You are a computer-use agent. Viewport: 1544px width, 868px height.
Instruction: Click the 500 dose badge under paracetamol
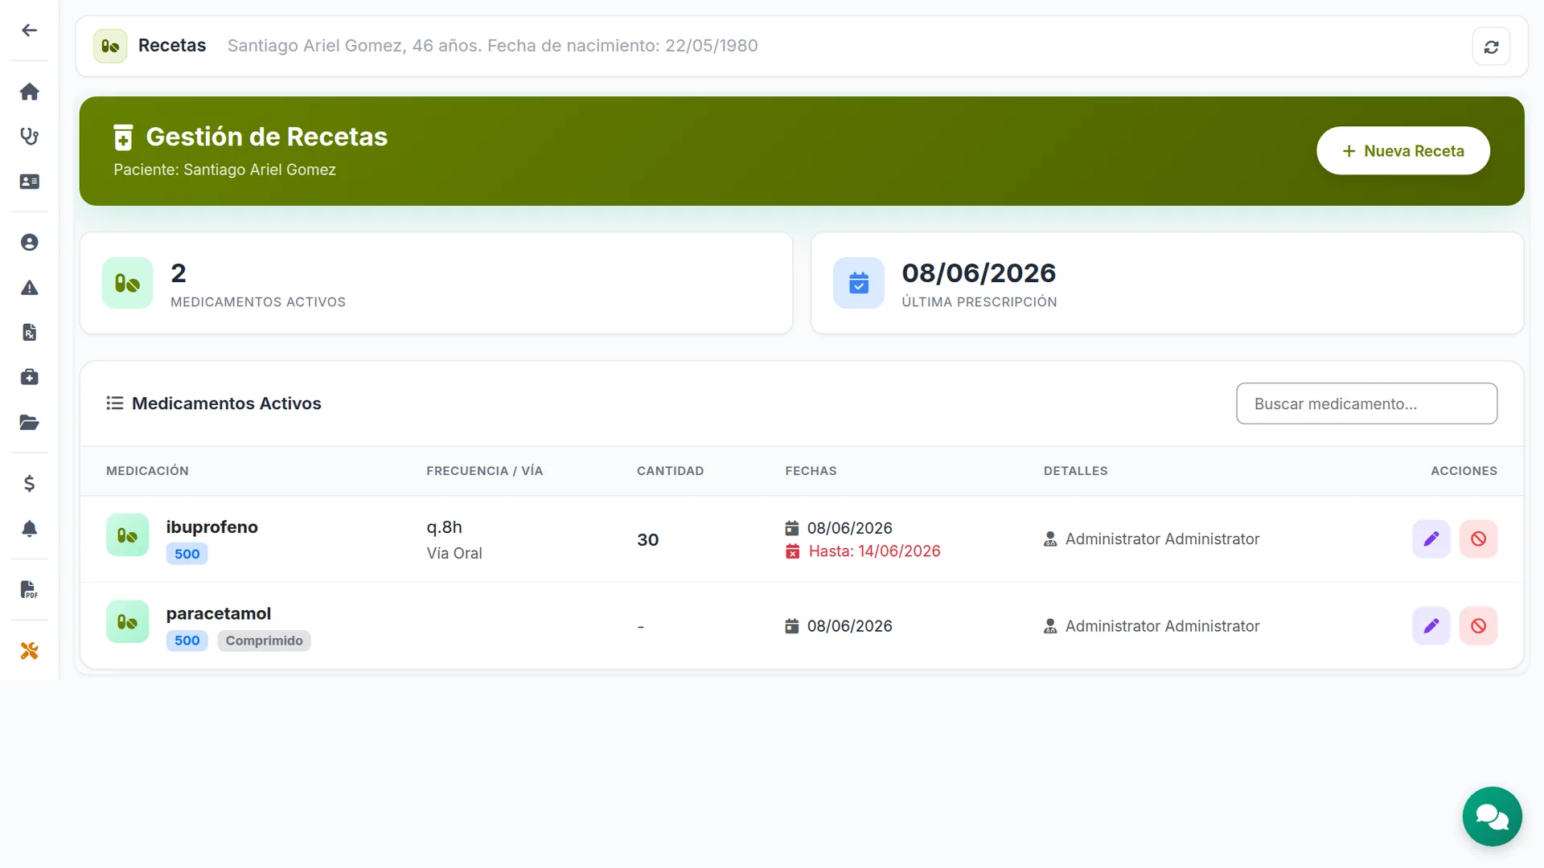click(187, 641)
